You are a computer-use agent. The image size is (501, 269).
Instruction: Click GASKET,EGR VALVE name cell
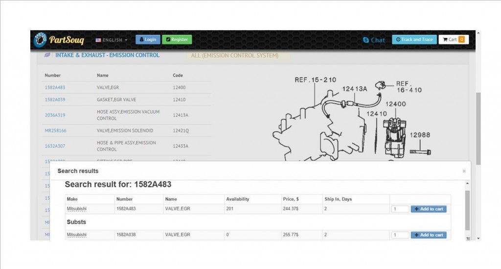(116, 100)
